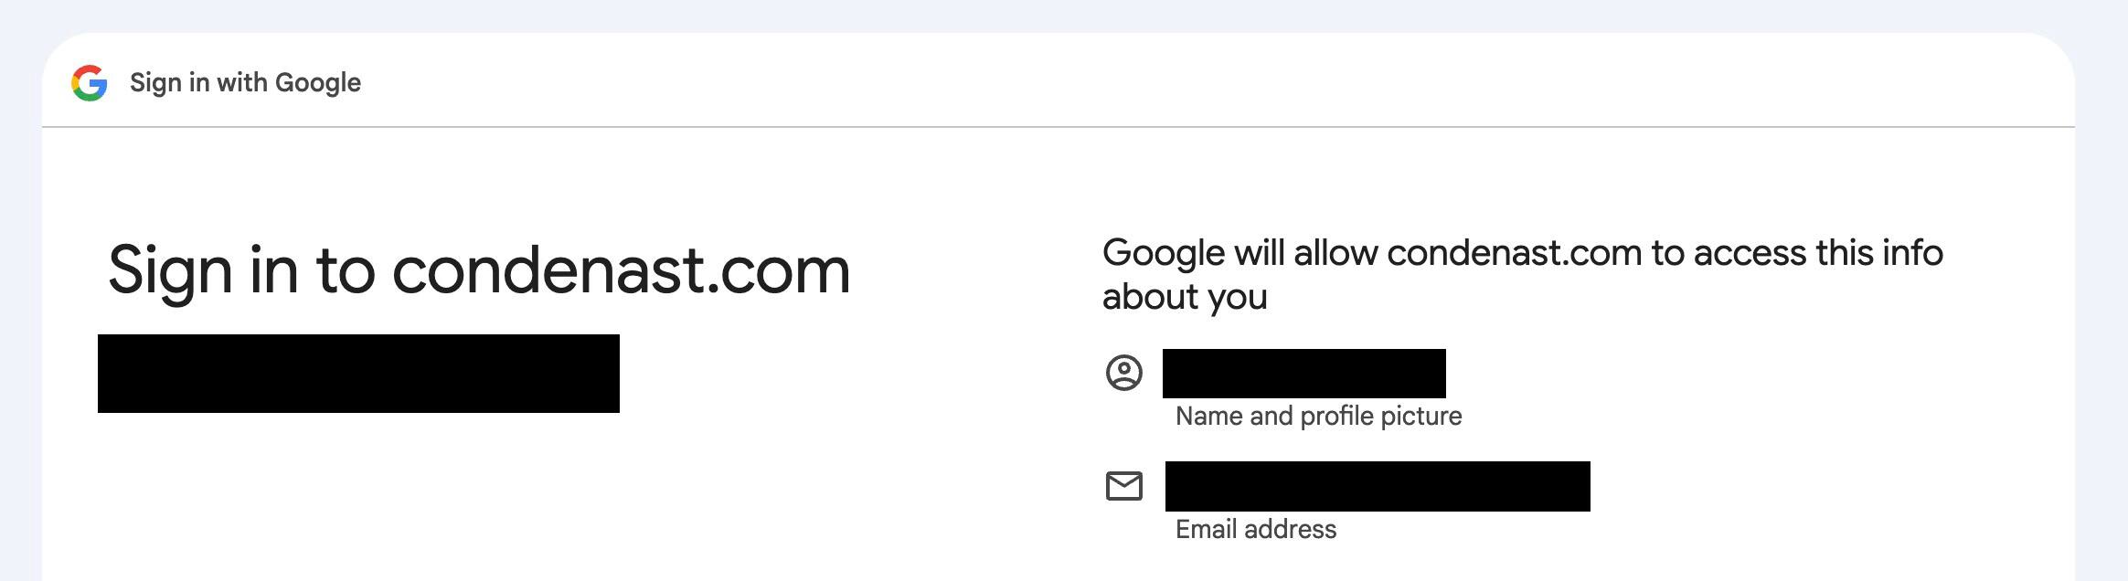
Task: Click the "Name and profile picture" label
Action: (x=1318, y=417)
